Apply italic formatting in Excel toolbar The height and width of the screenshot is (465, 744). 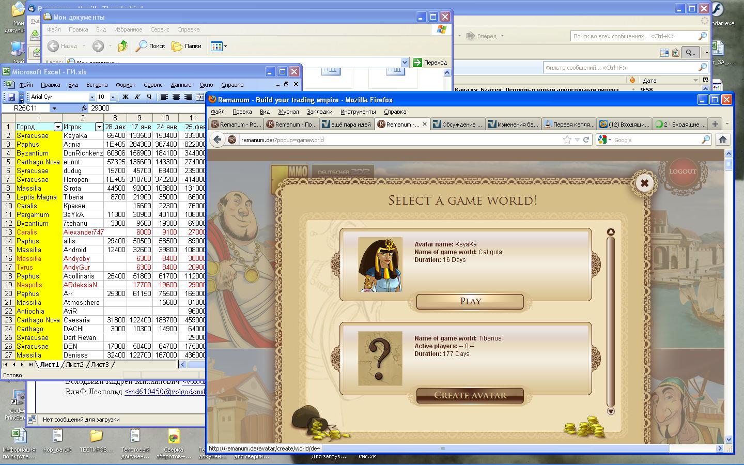pos(137,97)
